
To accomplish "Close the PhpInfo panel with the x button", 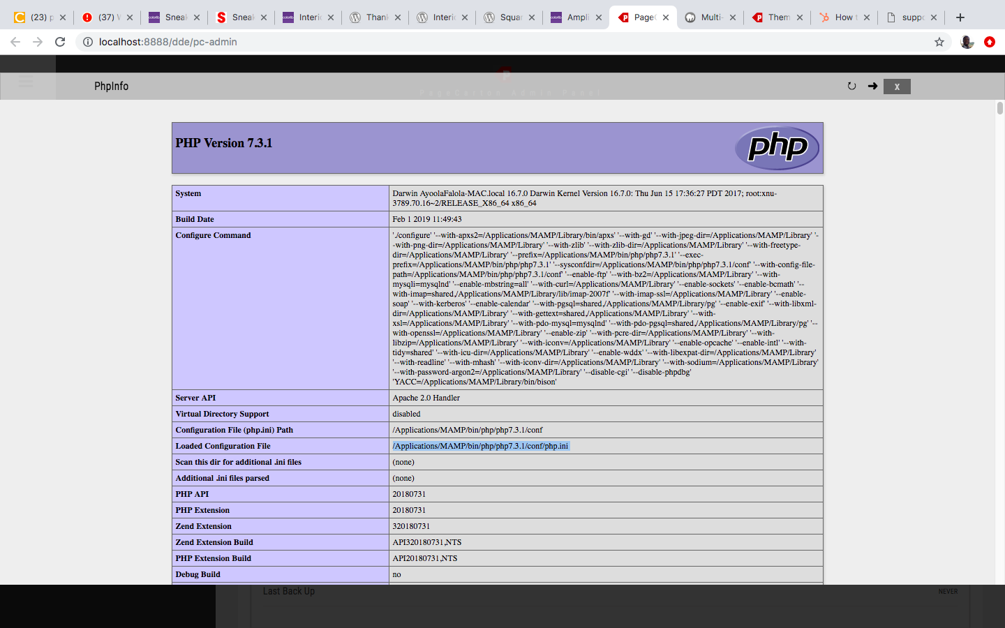I will (x=897, y=87).
